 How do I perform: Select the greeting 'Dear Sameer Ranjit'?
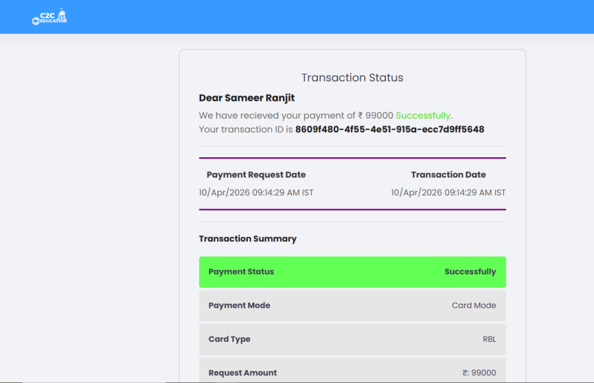point(247,98)
